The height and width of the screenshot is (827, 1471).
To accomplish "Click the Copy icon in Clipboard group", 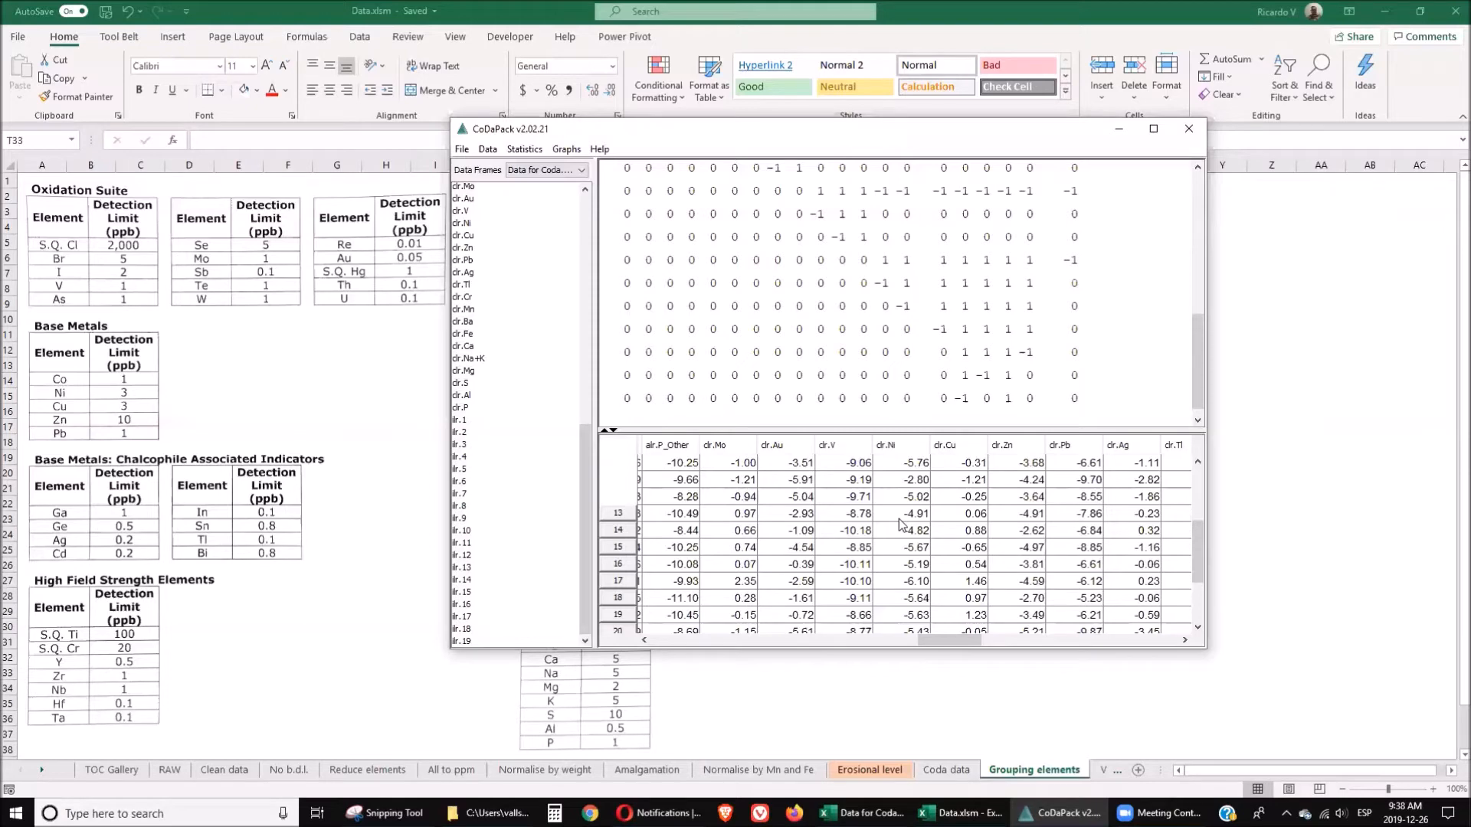I will (x=45, y=78).
